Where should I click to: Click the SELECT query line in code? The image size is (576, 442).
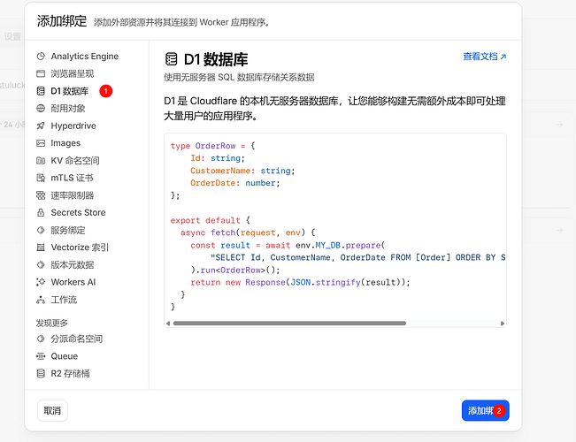(x=357, y=258)
